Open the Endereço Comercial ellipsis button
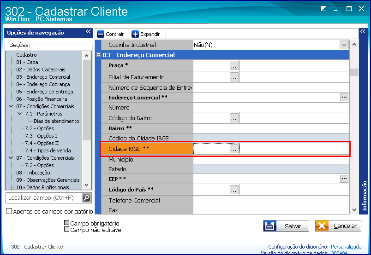 point(344,97)
